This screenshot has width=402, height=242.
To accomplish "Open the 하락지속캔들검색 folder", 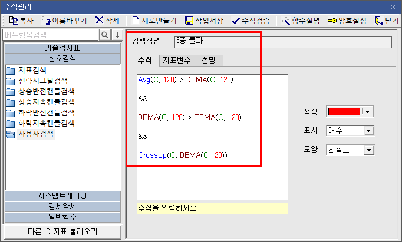I will (x=40, y=123).
